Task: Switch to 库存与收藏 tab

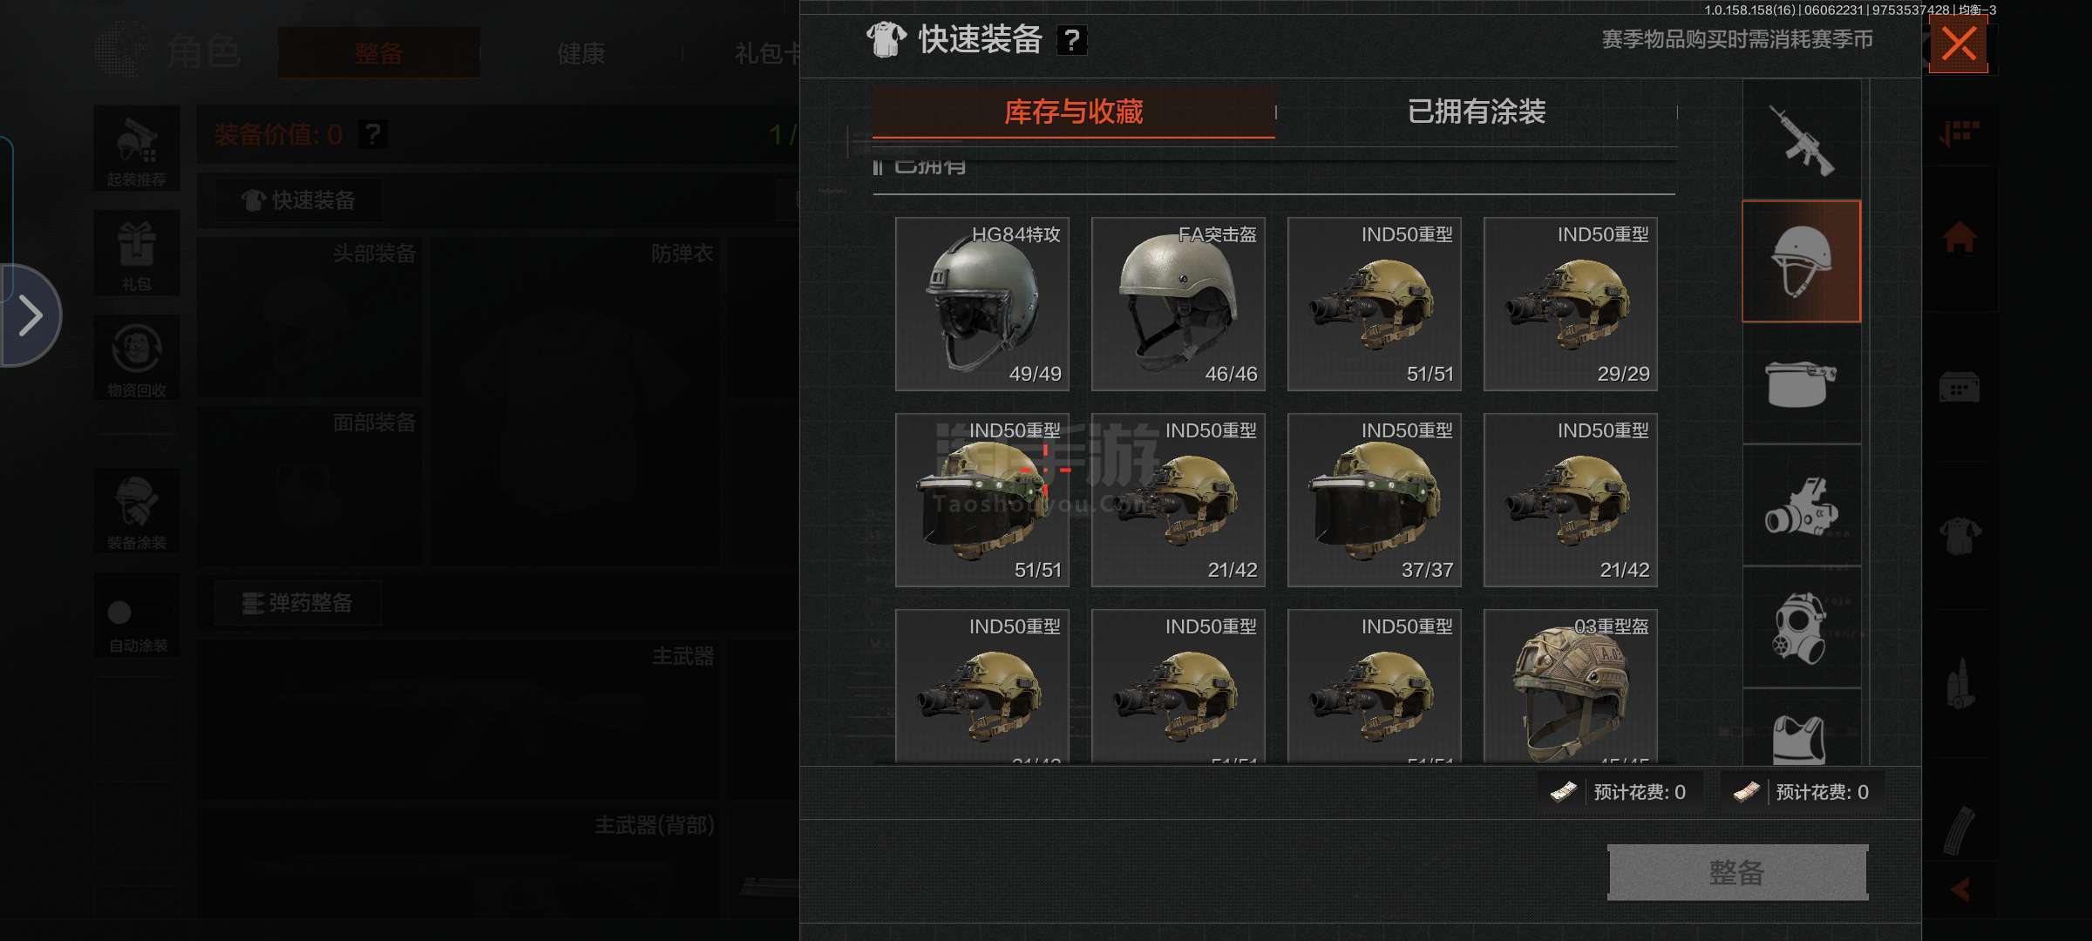Action: 1073,112
